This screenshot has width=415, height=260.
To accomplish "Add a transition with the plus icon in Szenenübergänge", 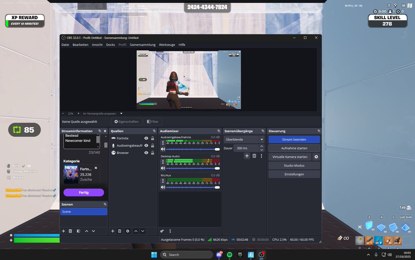I will tap(247, 156).
